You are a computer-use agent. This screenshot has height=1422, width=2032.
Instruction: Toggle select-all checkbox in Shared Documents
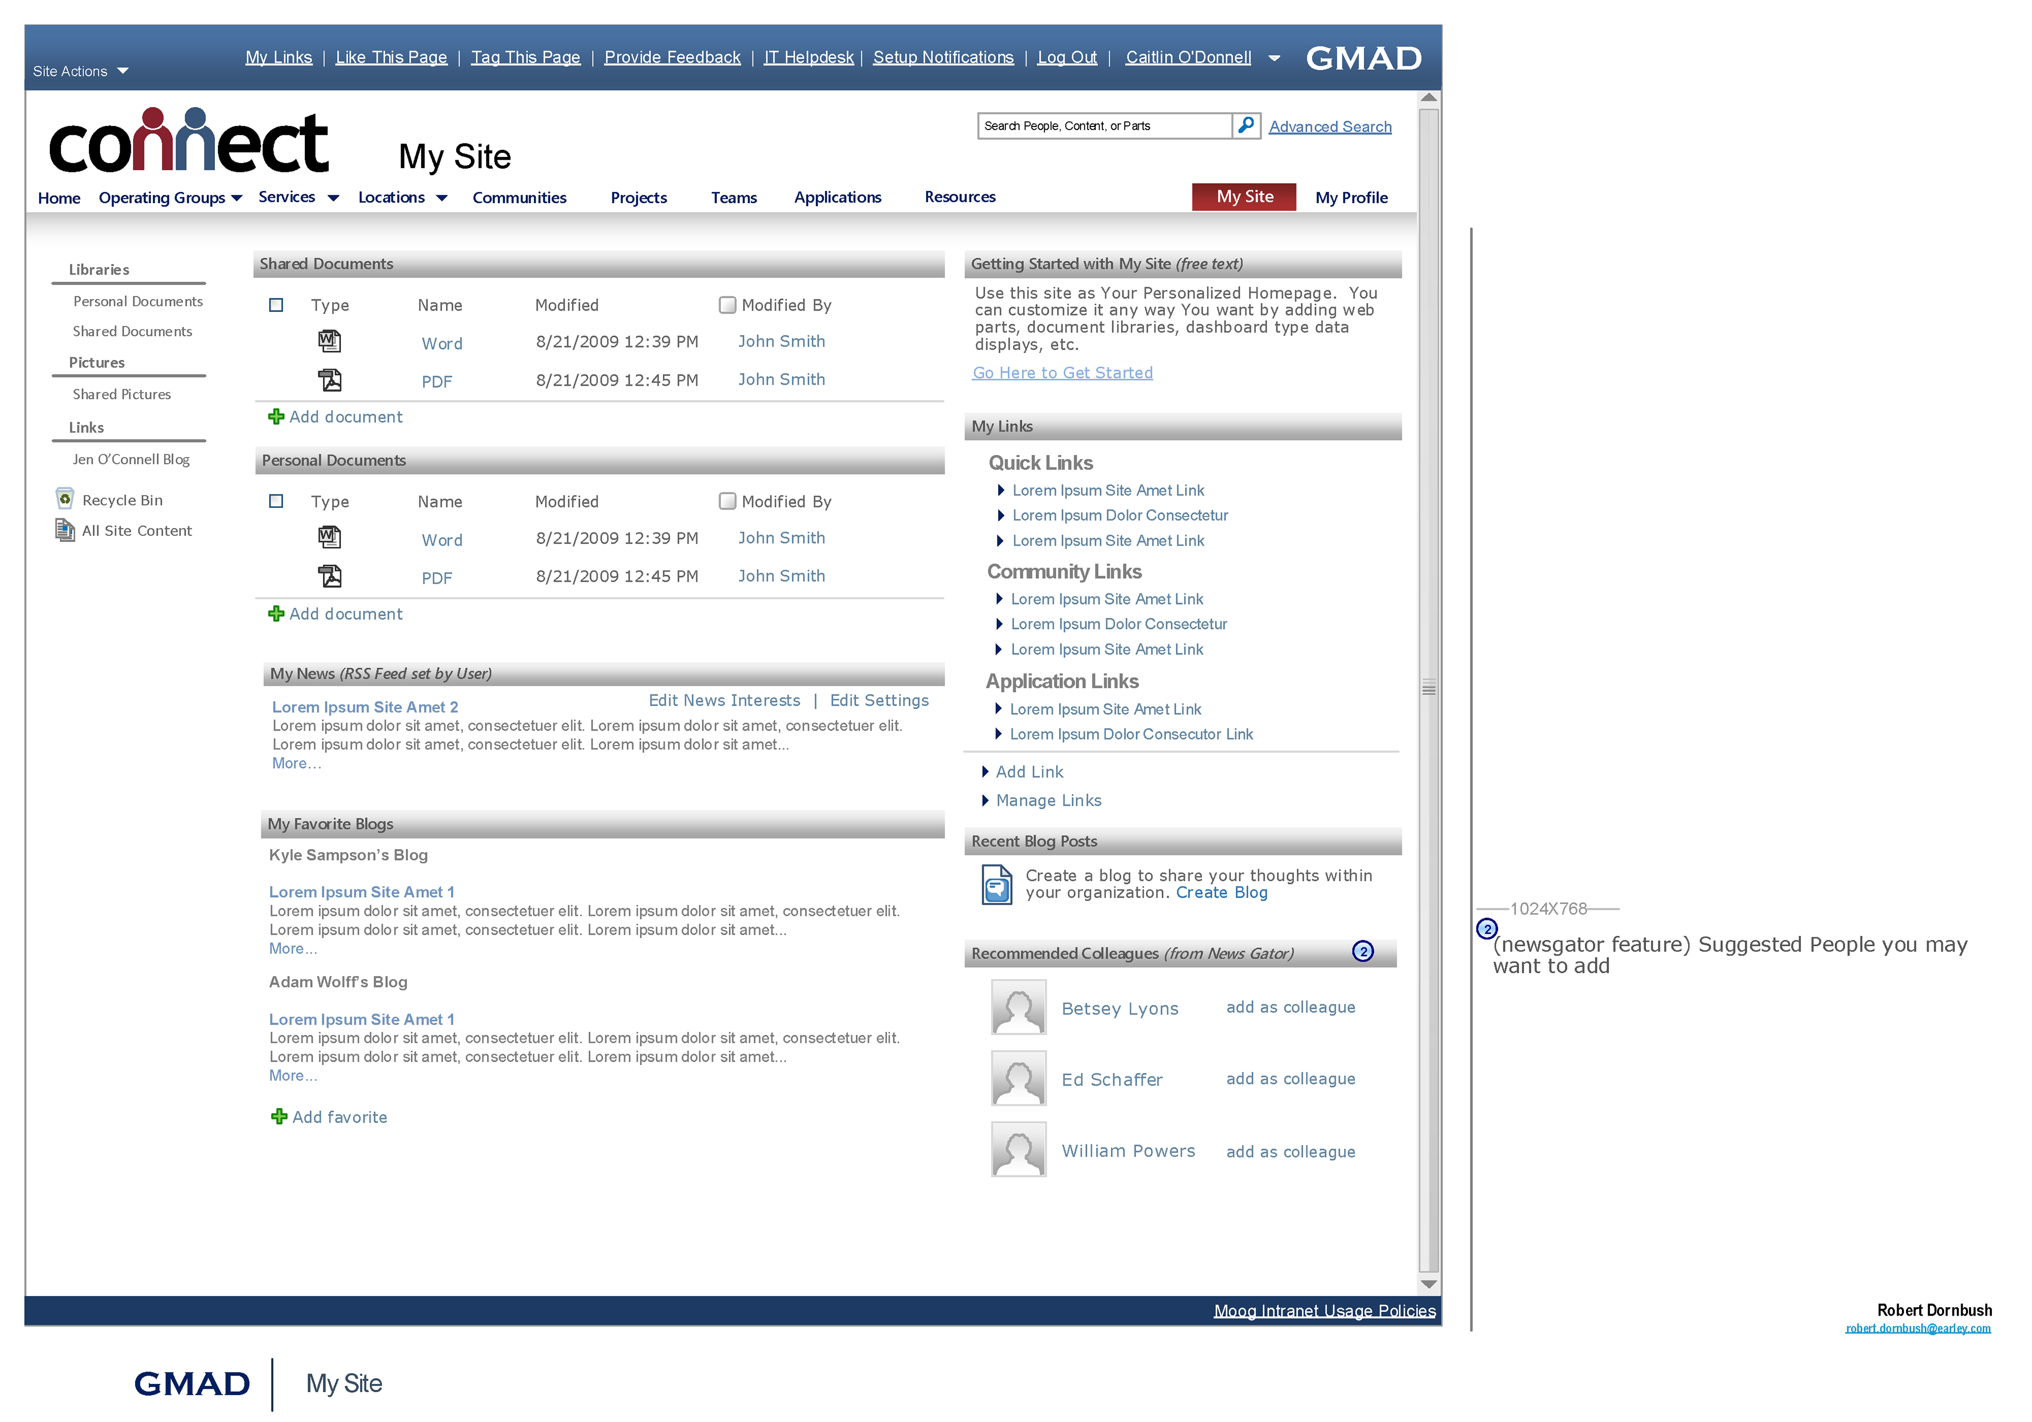276,305
